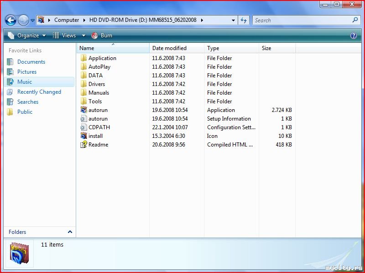Click the Computer breadcrumb in address bar
This screenshot has height=273, width=365.
(x=67, y=20)
